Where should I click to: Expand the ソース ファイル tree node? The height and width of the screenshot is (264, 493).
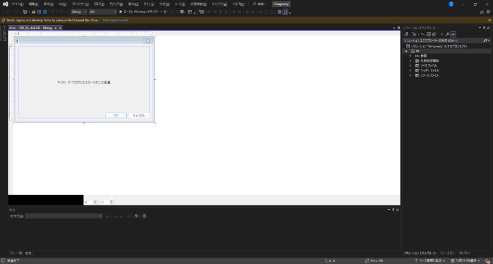tap(411, 66)
